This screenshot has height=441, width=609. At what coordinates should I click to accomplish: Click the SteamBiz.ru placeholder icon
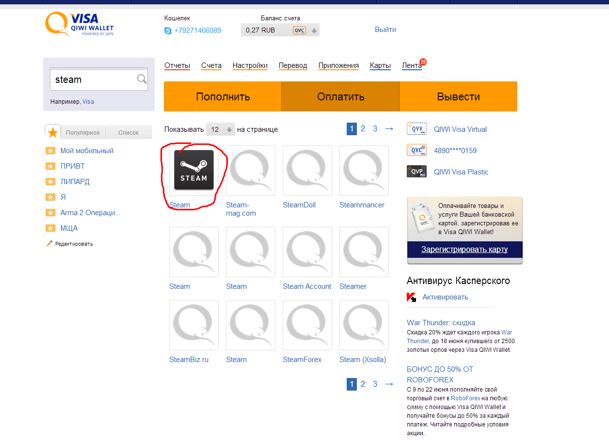(x=194, y=325)
